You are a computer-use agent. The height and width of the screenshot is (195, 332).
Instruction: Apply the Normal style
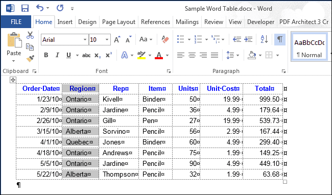coord(310,47)
